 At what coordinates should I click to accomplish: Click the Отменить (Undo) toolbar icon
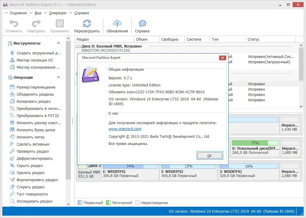pyautogui.click(x=13, y=23)
